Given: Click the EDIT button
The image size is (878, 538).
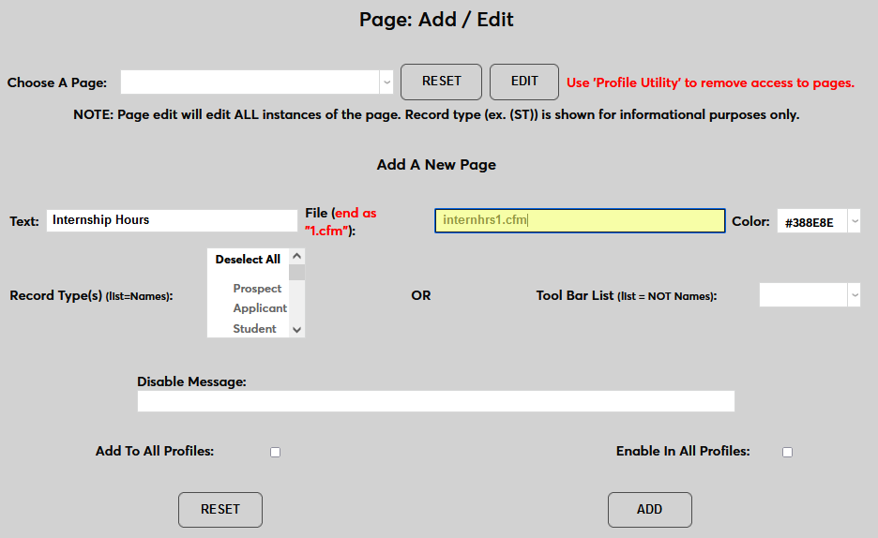Looking at the screenshot, I should click(x=524, y=82).
